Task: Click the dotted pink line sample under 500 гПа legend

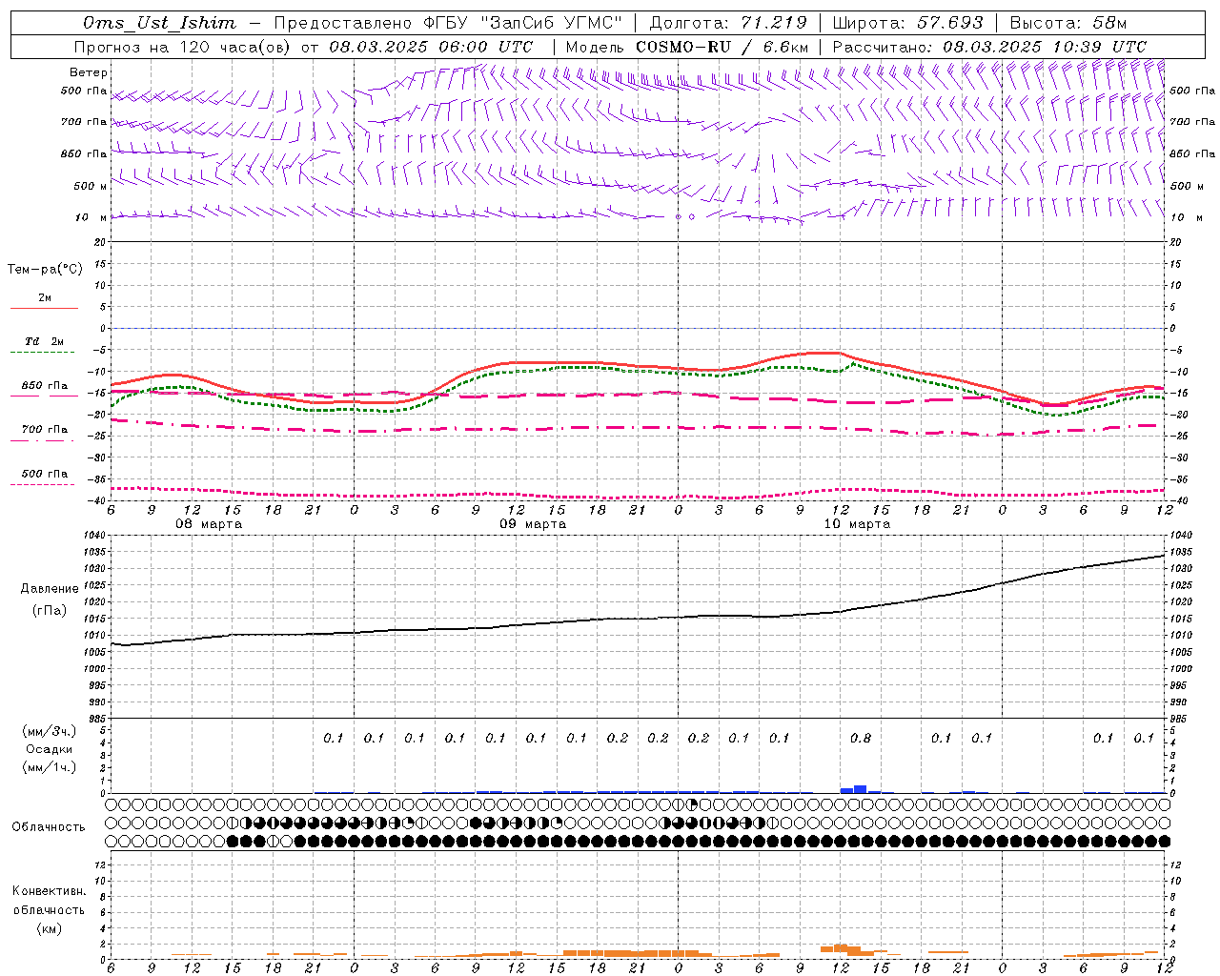Action: (x=44, y=484)
